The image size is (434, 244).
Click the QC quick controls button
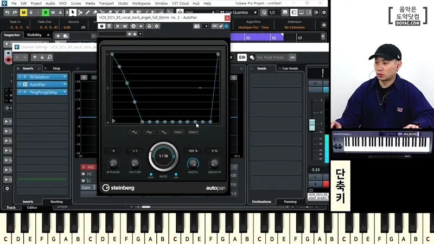point(215,26)
